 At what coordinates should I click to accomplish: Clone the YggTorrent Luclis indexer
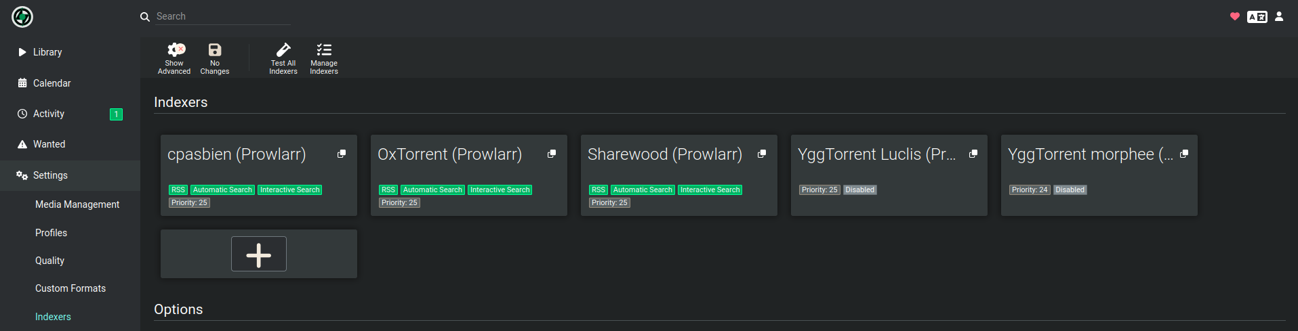pyautogui.click(x=973, y=154)
